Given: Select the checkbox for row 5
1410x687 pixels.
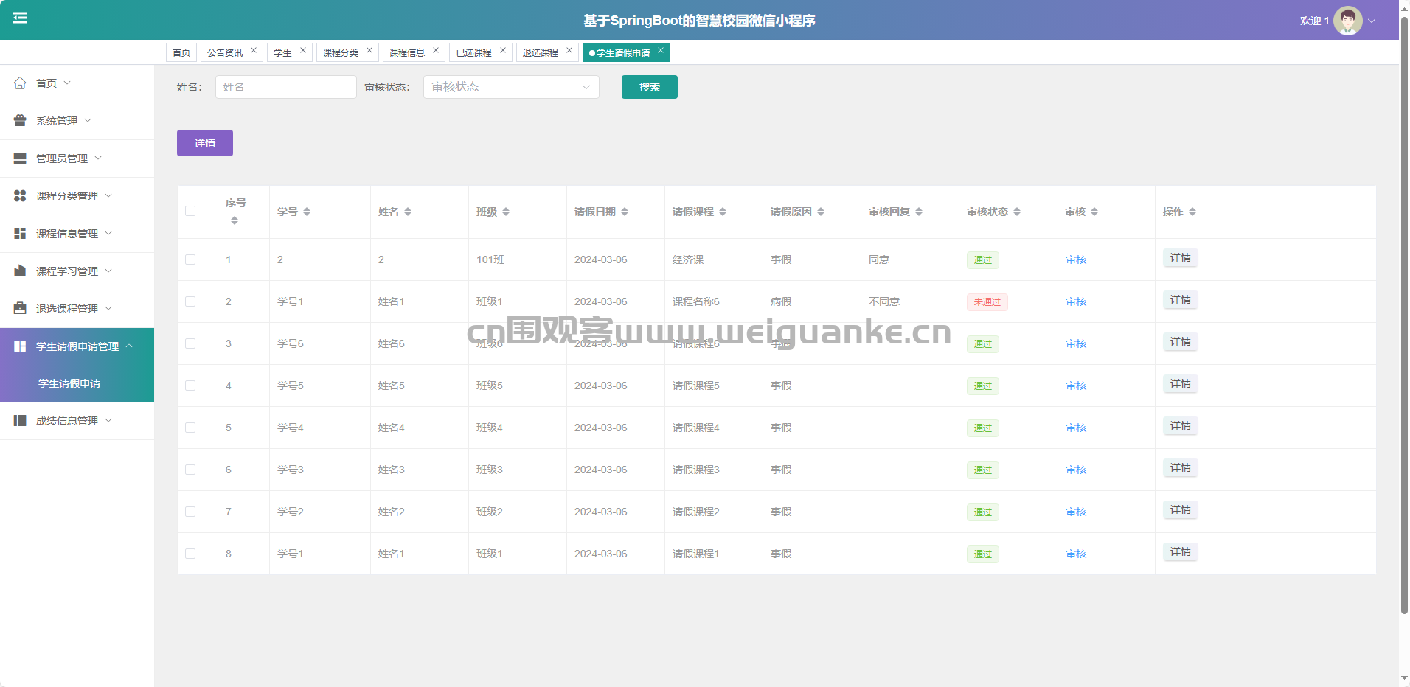Looking at the screenshot, I should point(190,428).
